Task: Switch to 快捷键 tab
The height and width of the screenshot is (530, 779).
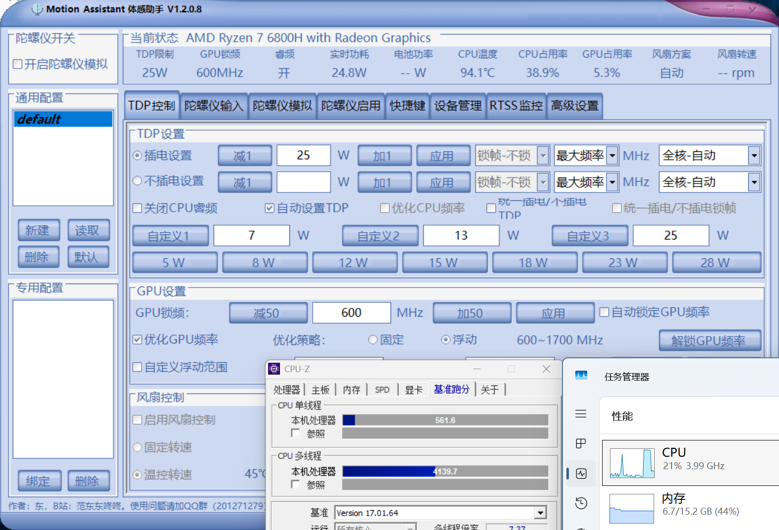Action: point(407,106)
